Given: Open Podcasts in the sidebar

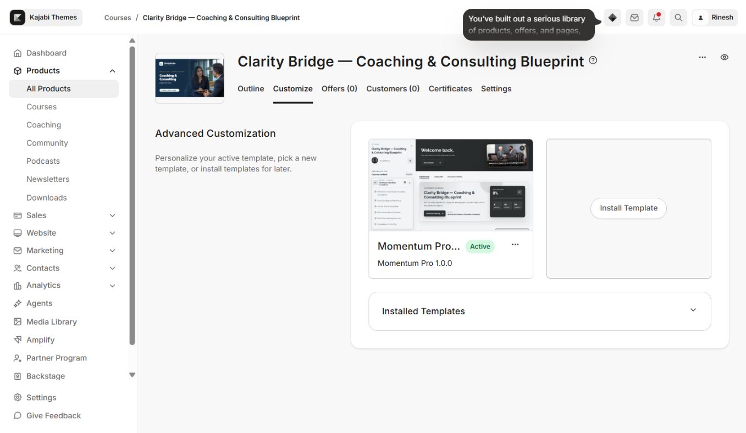Looking at the screenshot, I should pos(43,162).
